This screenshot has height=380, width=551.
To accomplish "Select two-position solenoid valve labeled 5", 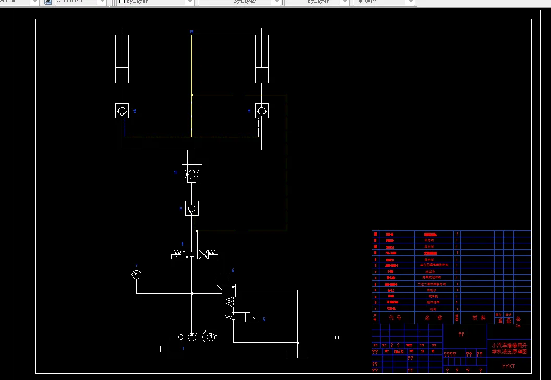I will pos(243,317).
